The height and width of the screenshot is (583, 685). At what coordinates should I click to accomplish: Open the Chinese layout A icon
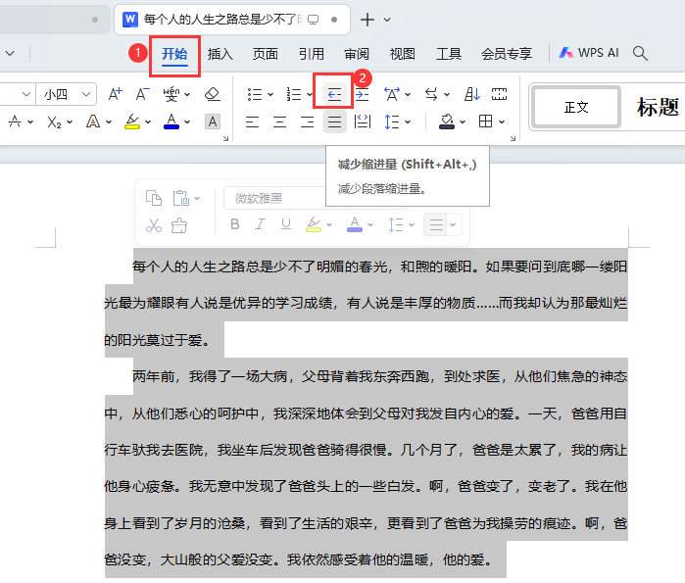392,94
